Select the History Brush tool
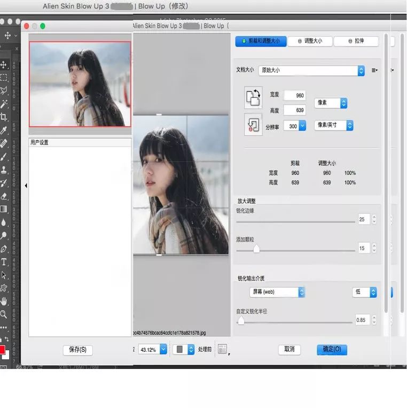Image resolution: width=407 pixels, height=408 pixels. 4,183
